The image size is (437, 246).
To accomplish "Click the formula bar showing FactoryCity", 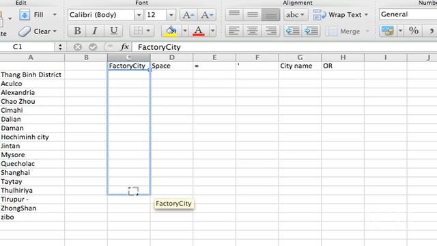I will tap(285, 47).
